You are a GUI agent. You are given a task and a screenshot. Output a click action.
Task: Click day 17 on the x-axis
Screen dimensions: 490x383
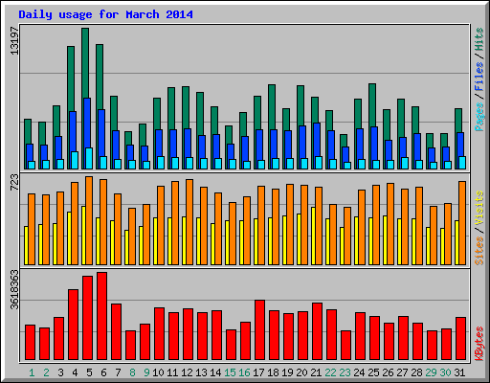[x=258, y=372]
